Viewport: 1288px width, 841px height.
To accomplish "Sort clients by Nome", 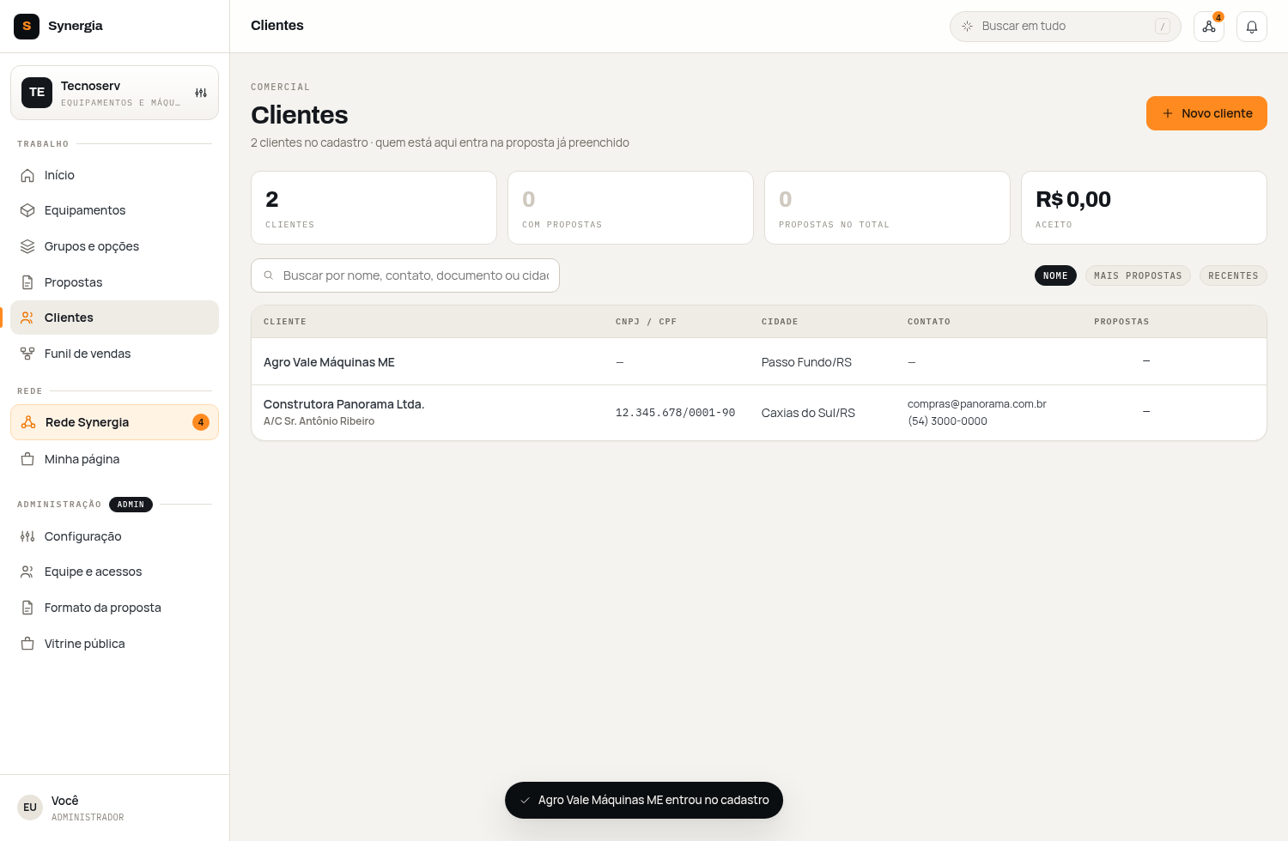I will (x=1055, y=275).
